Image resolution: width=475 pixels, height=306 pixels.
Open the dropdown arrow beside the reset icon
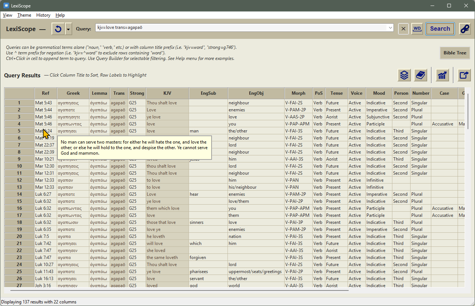coord(69,29)
